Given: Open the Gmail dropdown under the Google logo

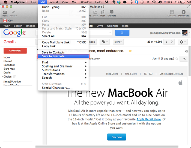Looking at the screenshot, I should (10, 42).
